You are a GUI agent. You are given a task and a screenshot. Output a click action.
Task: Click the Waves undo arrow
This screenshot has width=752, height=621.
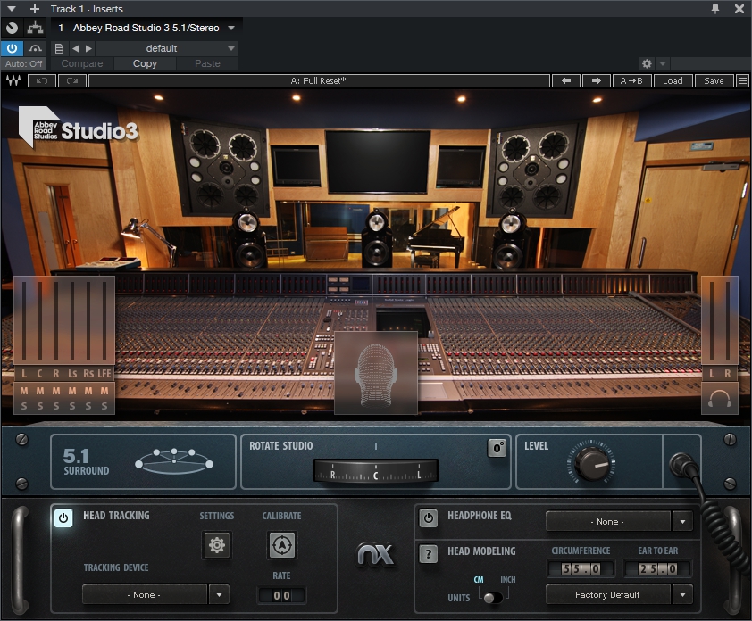point(42,80)
